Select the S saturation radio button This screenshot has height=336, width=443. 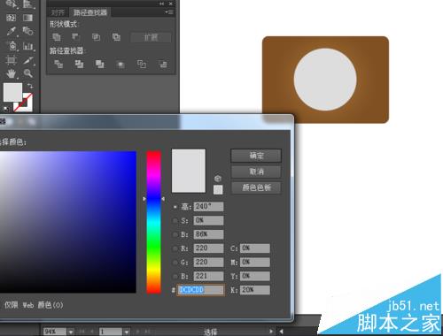(x=175, y=220)
